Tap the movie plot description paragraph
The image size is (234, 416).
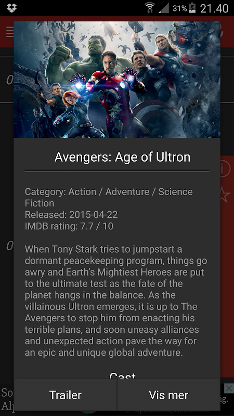click(116, 301)
